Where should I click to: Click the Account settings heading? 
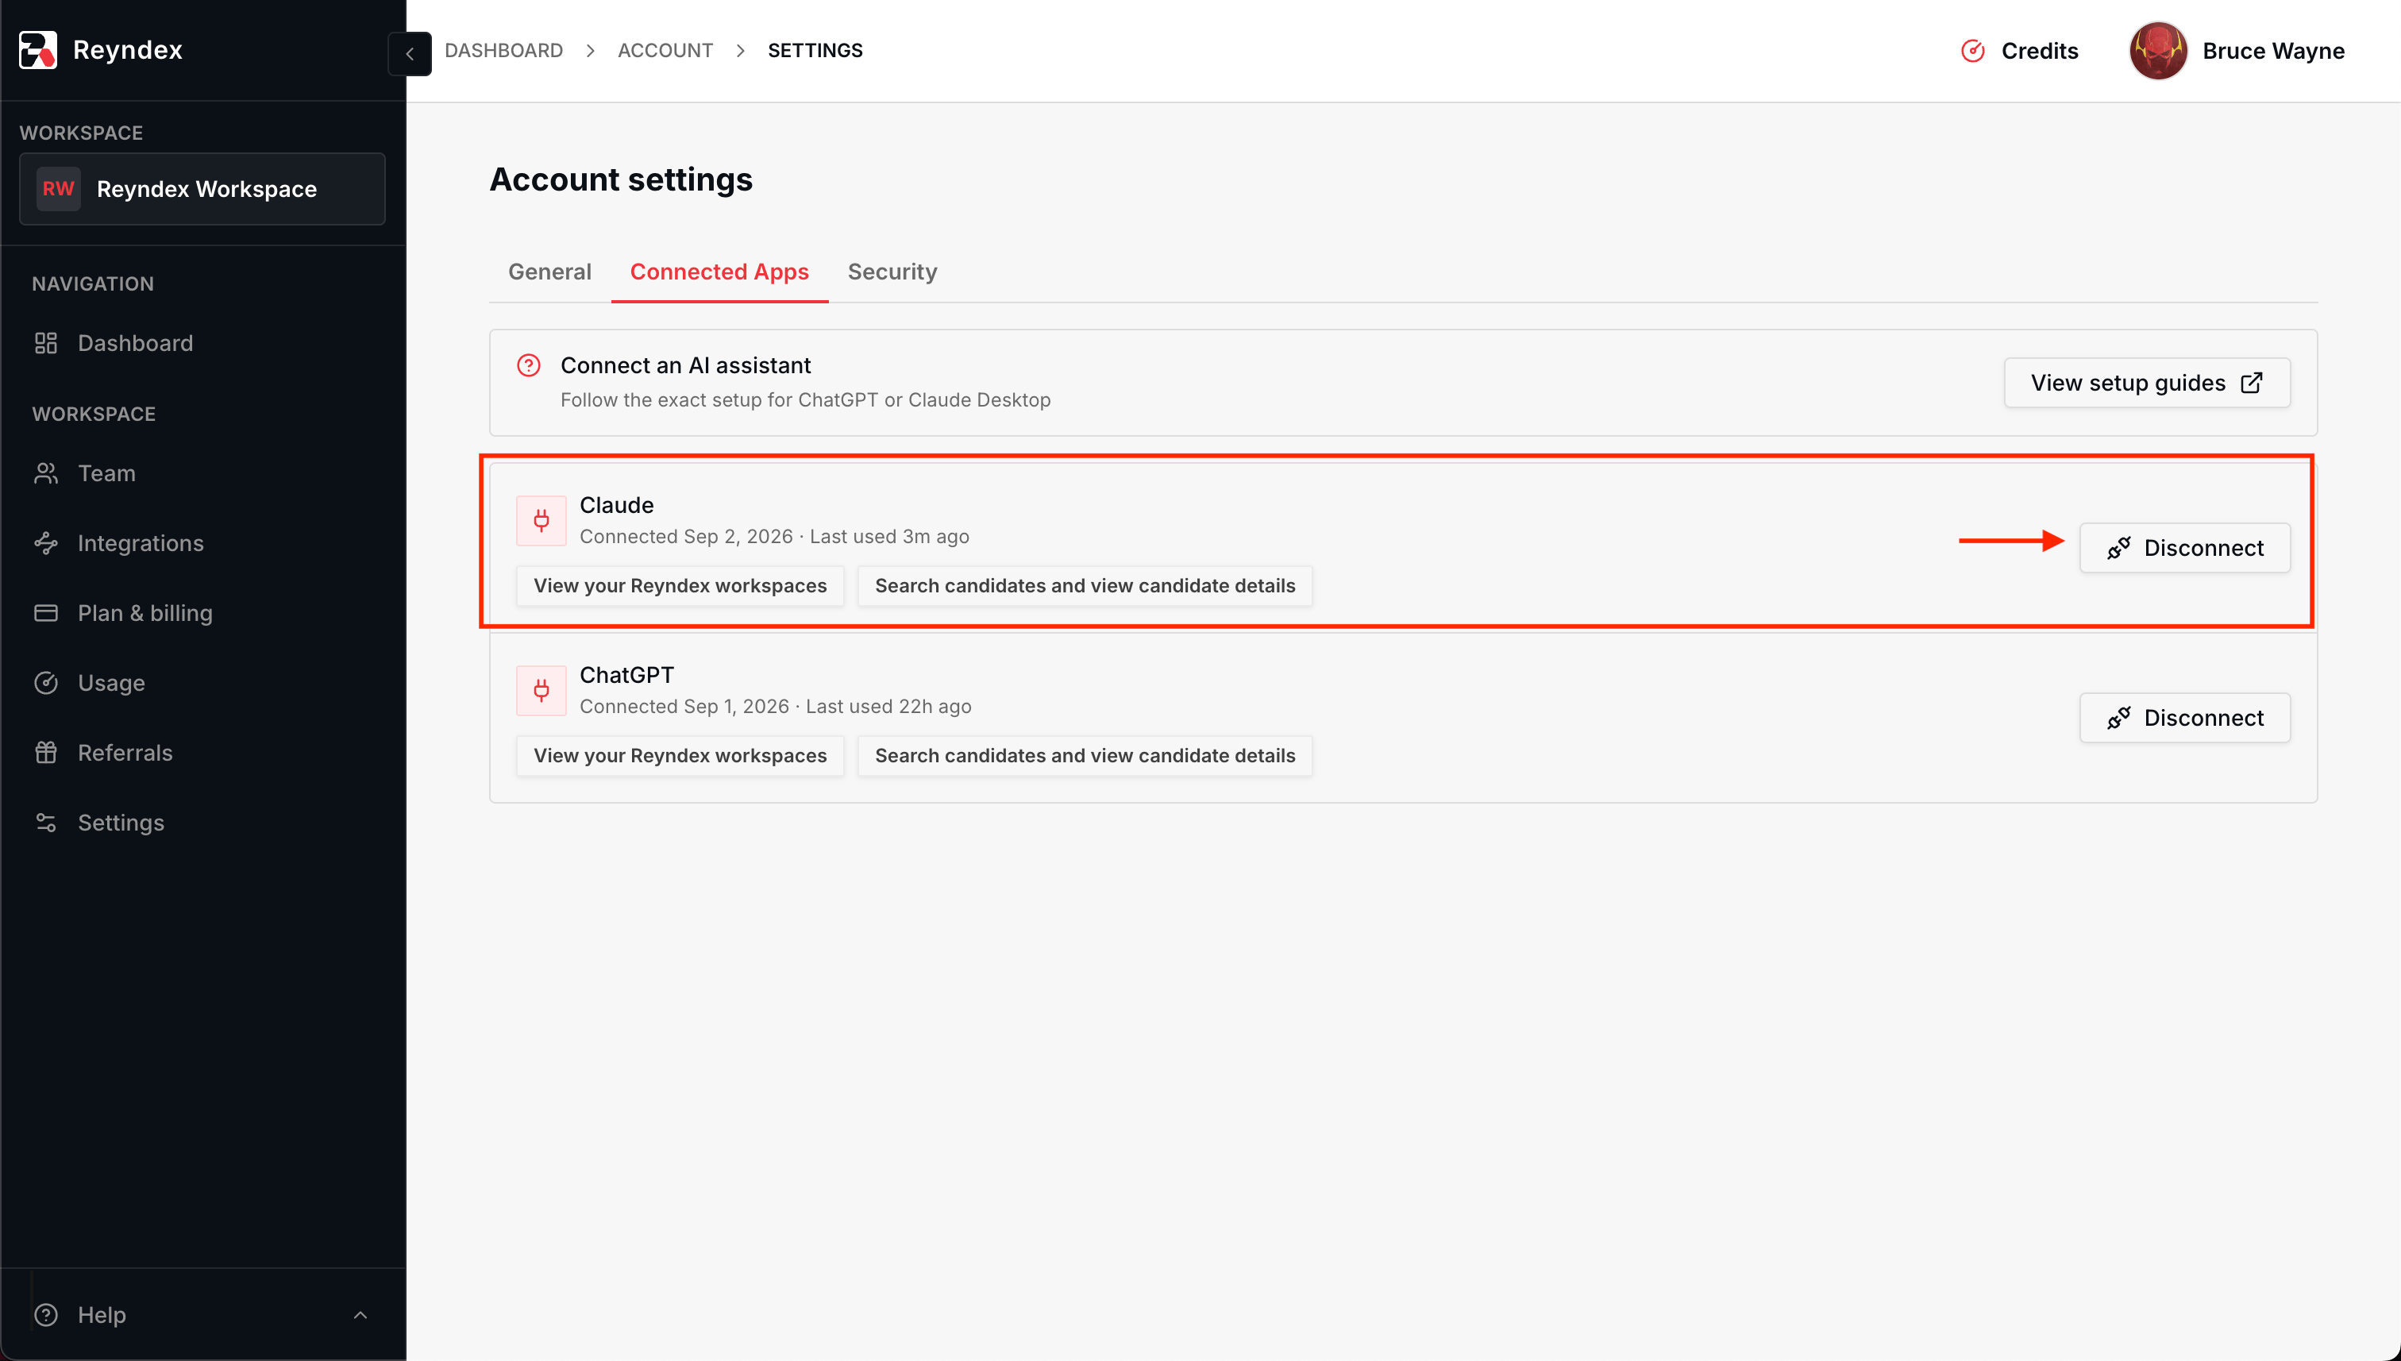coord(622,179)
